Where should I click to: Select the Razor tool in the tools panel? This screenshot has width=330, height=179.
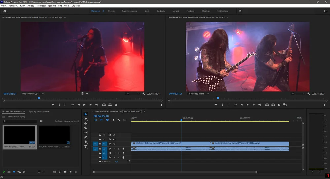click(86, 128)
